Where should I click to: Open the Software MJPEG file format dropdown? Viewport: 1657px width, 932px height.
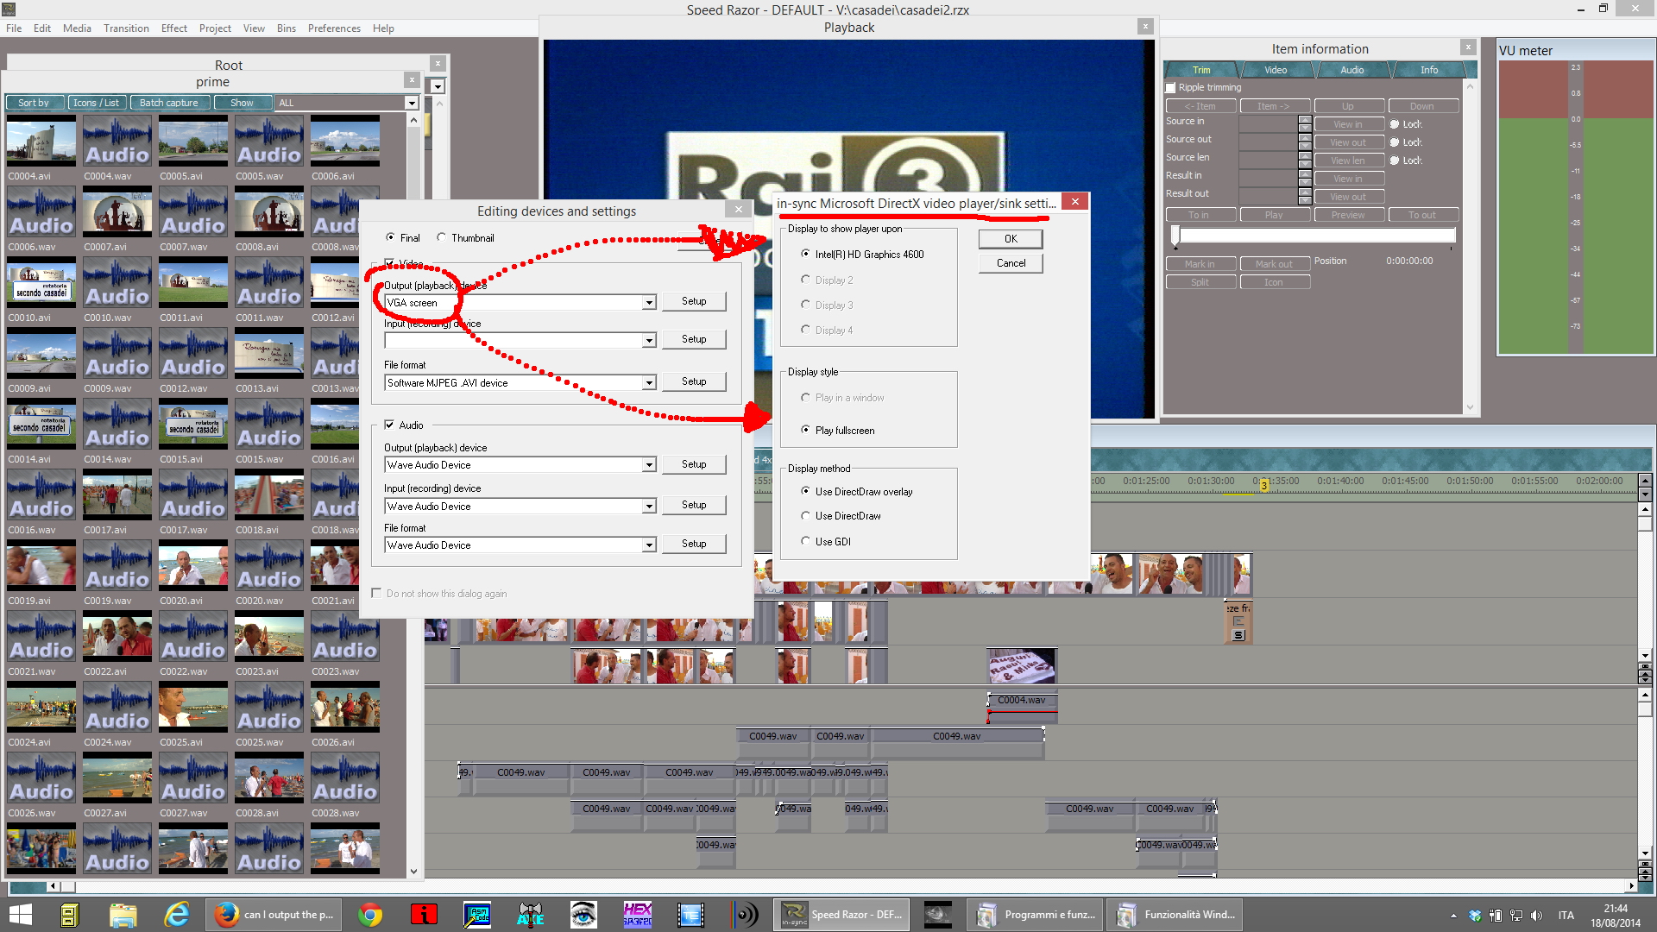648,383
